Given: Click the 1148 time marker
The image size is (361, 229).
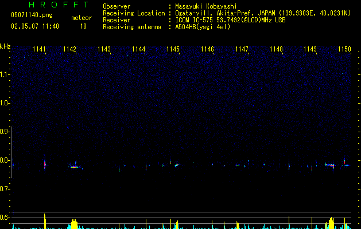Looking at the screenshot, I should [276, 49].
